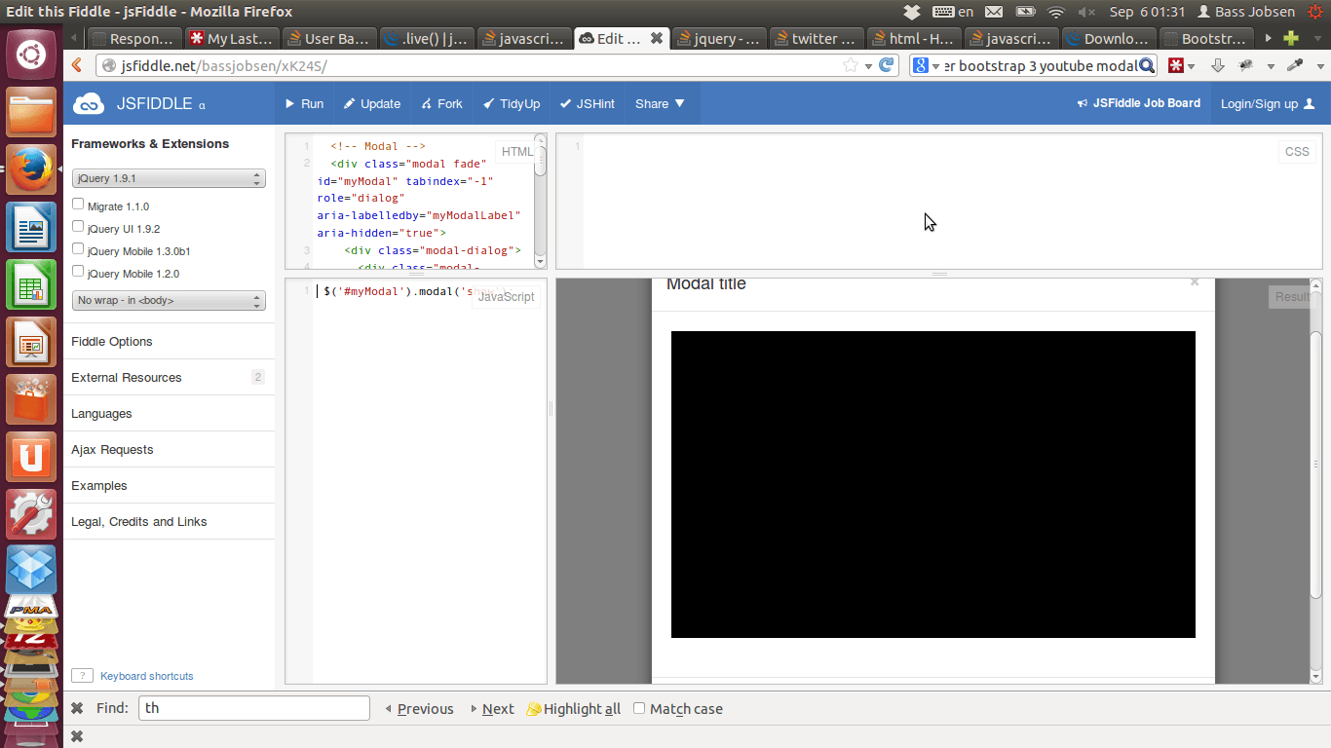1331x748 pixels.
Task: Click the bookmark star in URL bar
Action: tap(850, 65)
